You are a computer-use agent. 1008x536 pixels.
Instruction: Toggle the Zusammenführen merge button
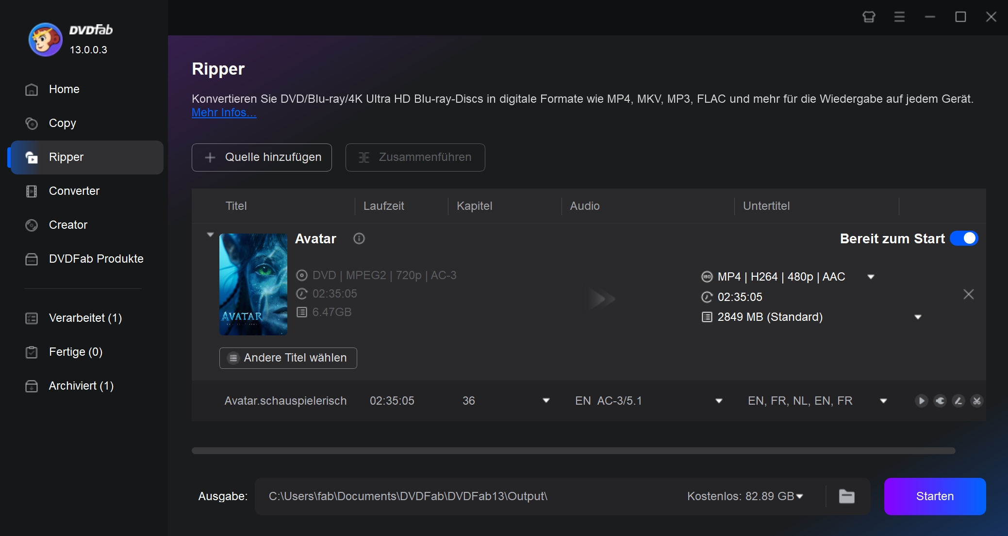pos(415,157)
